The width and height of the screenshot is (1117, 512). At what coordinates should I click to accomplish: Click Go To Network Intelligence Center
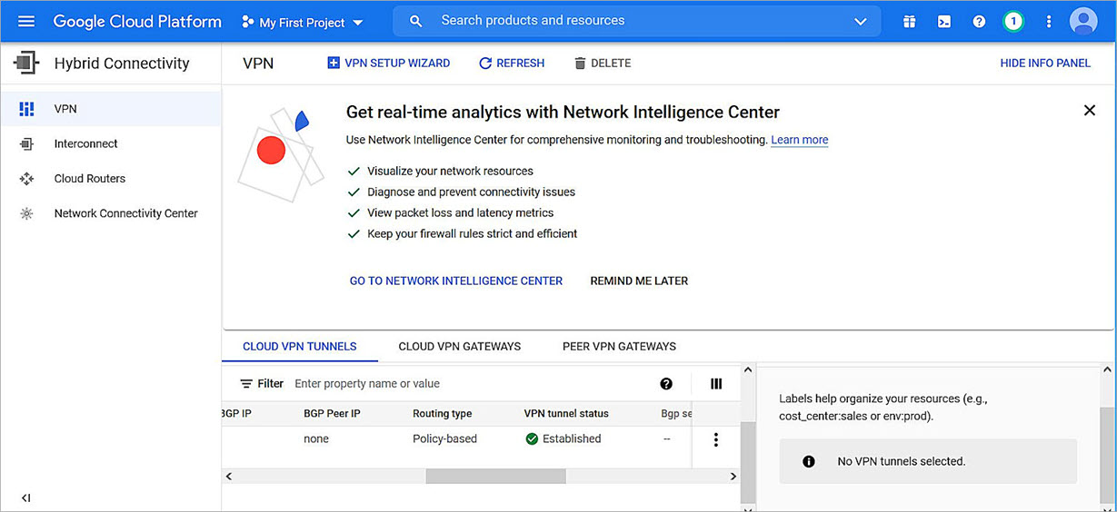coord(456,281)
